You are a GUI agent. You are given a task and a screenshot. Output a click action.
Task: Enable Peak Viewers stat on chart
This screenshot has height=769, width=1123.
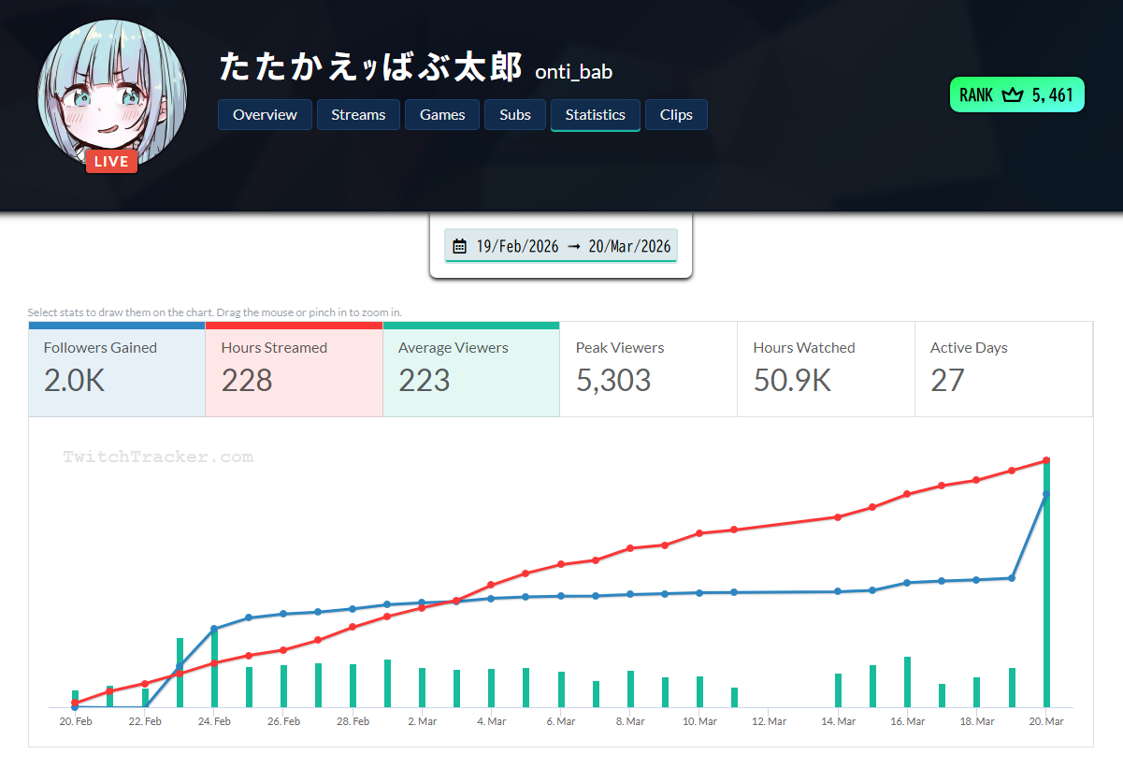(648, 370)
